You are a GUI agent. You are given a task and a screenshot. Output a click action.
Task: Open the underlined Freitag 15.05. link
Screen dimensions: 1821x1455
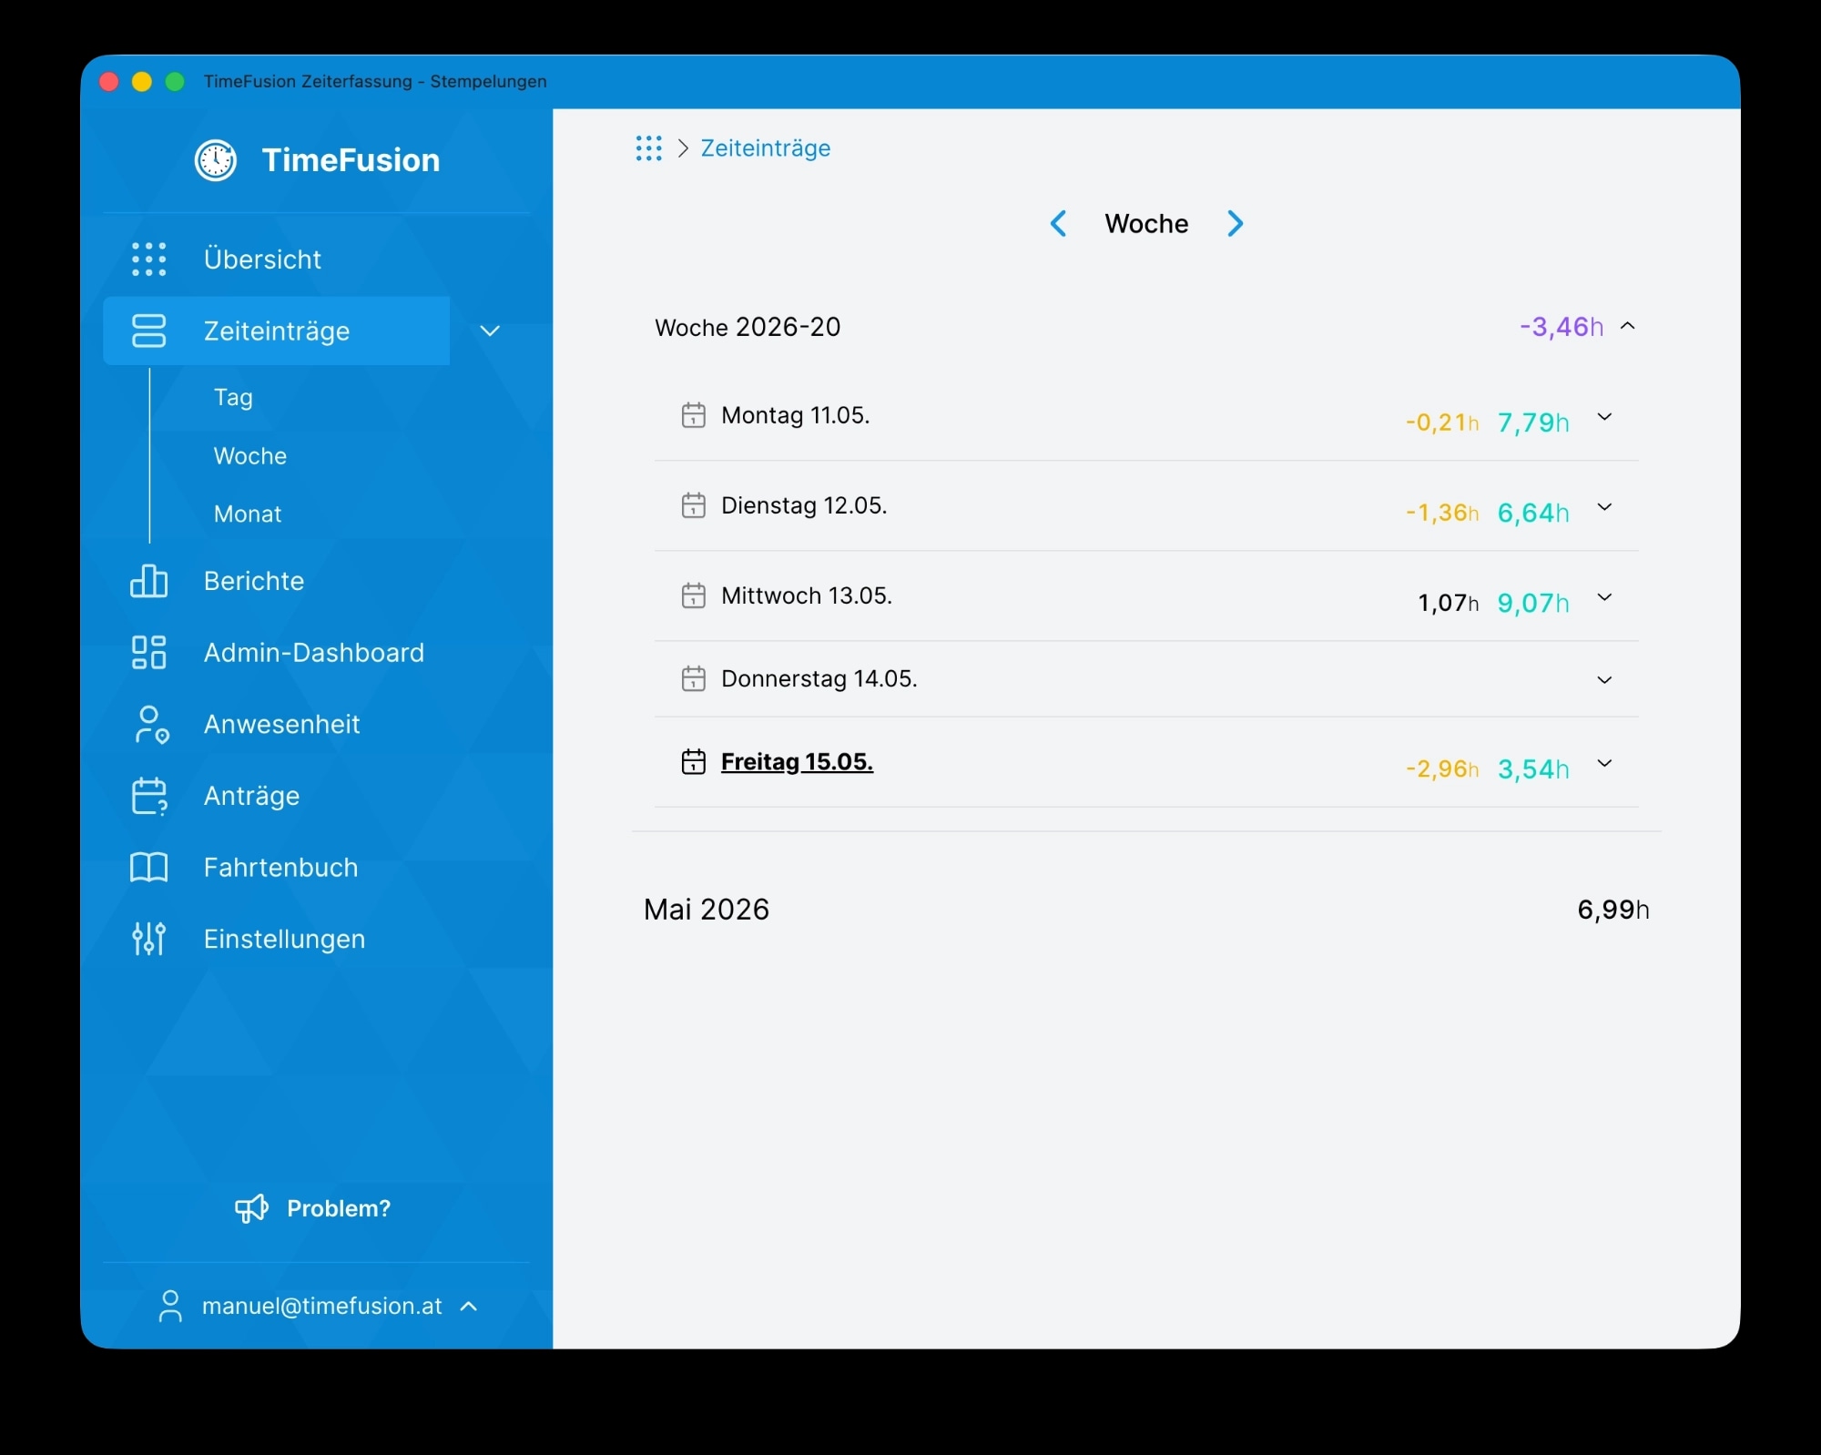(797, 762)
